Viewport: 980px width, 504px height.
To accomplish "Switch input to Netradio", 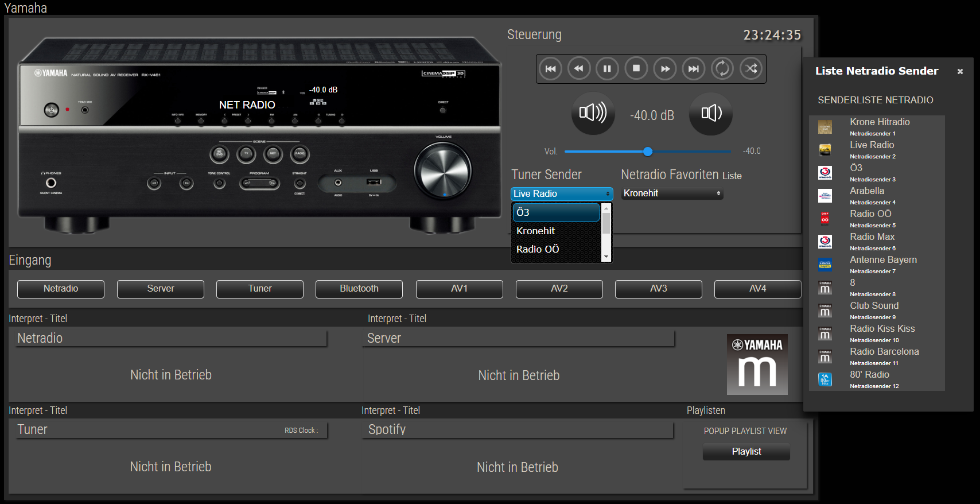I will click(x=61, y=289).
